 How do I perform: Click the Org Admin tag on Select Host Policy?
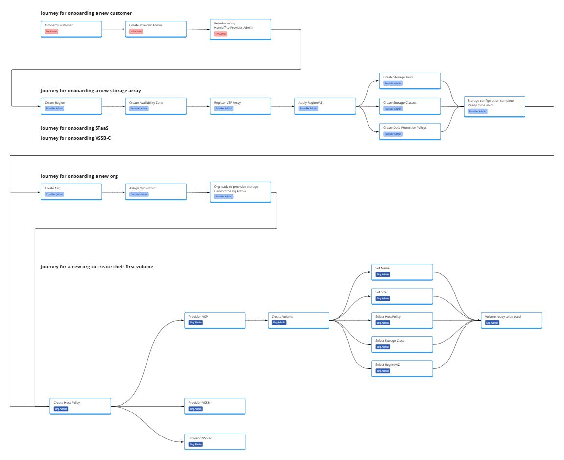[x=382, y=323]
